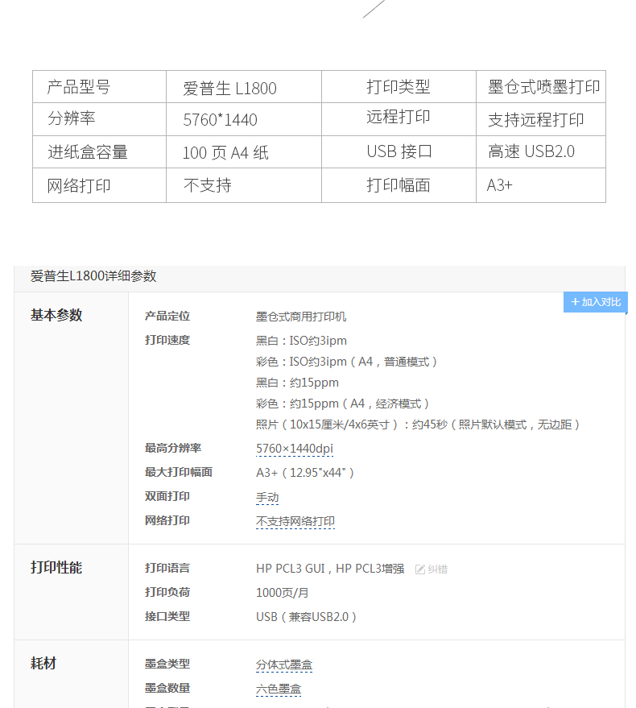Click the 分辨率 label cell
This screenshot has width=636, height=708.
99,119
